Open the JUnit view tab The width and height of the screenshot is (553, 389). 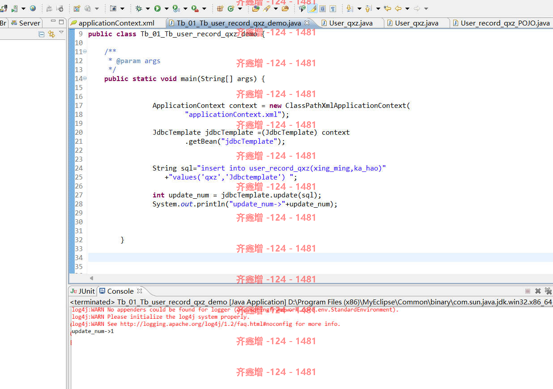[83, 291]
